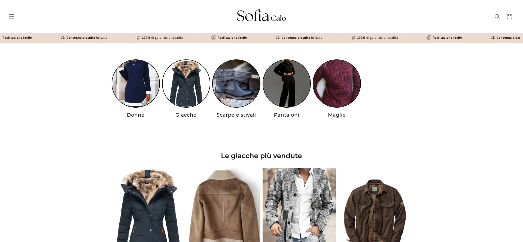Open the hamburger navigation menu
The image size is (523, 242).
[x=11, y=17]
